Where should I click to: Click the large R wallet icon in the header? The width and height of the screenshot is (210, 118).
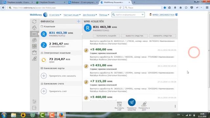click(88, 28)
